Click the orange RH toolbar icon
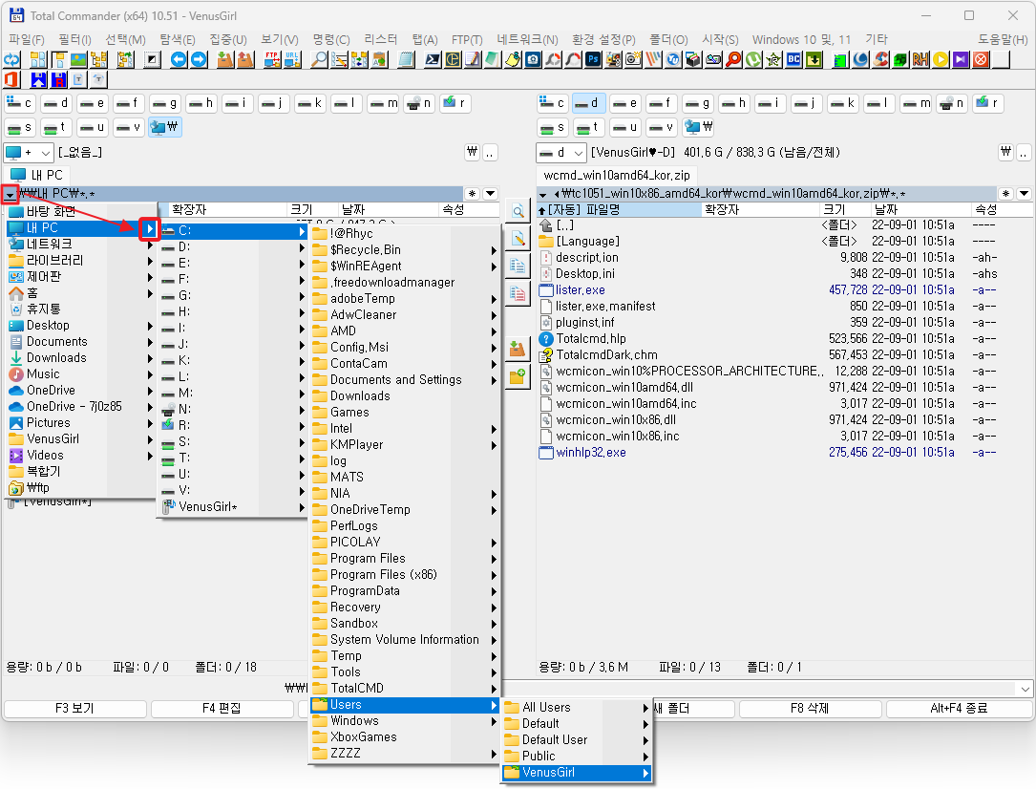This screenshot has width=1036, height=789. 920,59
